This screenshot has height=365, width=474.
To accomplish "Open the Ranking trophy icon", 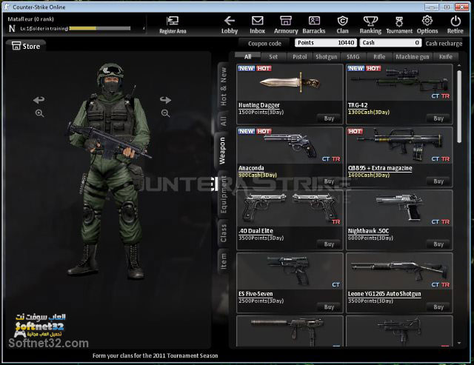I will click(370, 24).
